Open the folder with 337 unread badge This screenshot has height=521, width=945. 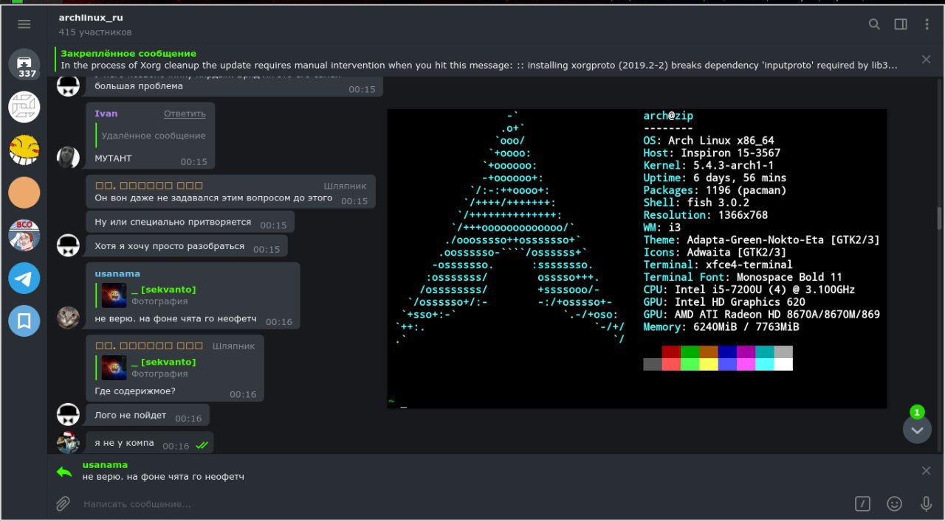tap(24, 64)
